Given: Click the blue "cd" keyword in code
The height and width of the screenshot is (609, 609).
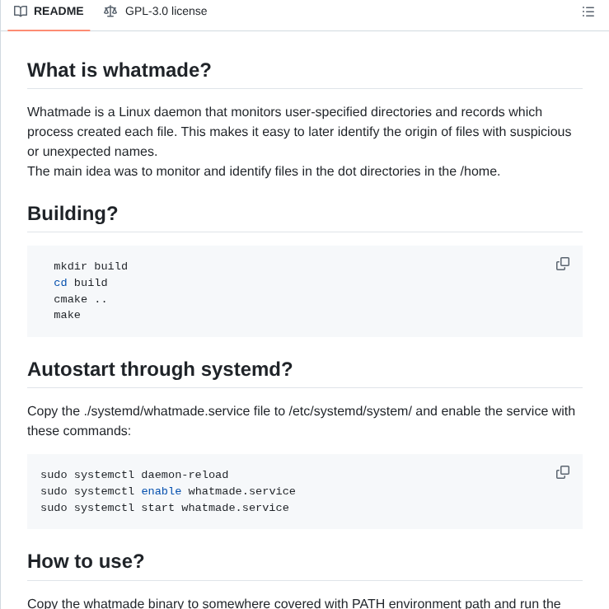Looking at the screenshot, I should point(60,283).
